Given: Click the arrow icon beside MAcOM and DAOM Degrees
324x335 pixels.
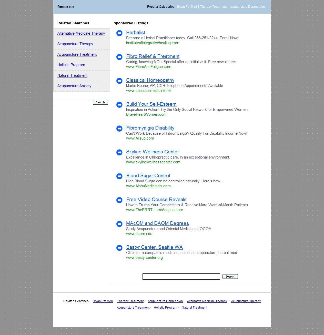Looking at the screenshot, I should [x=119, y=224].
